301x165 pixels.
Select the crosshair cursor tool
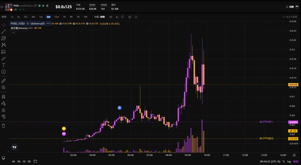click(4, 25)
